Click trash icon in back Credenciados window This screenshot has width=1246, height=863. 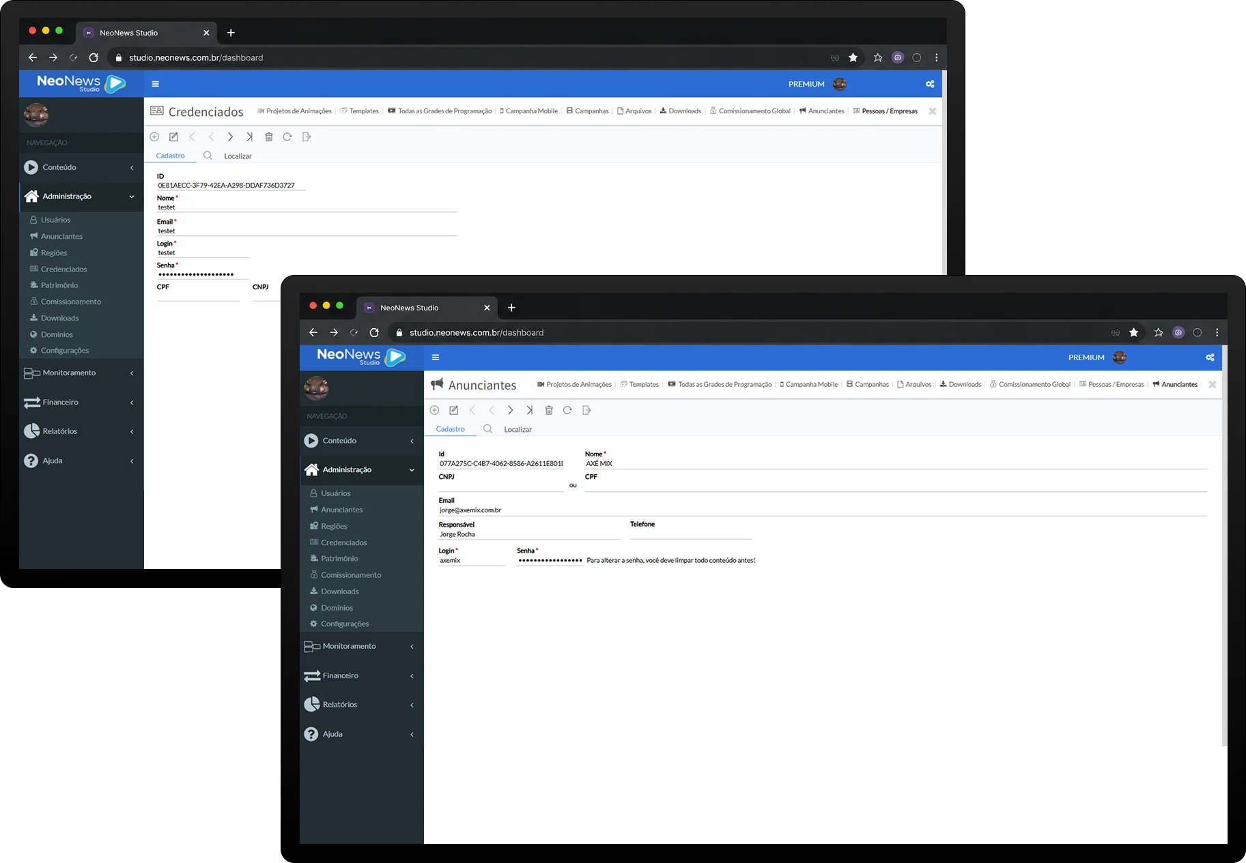point(269,136)
